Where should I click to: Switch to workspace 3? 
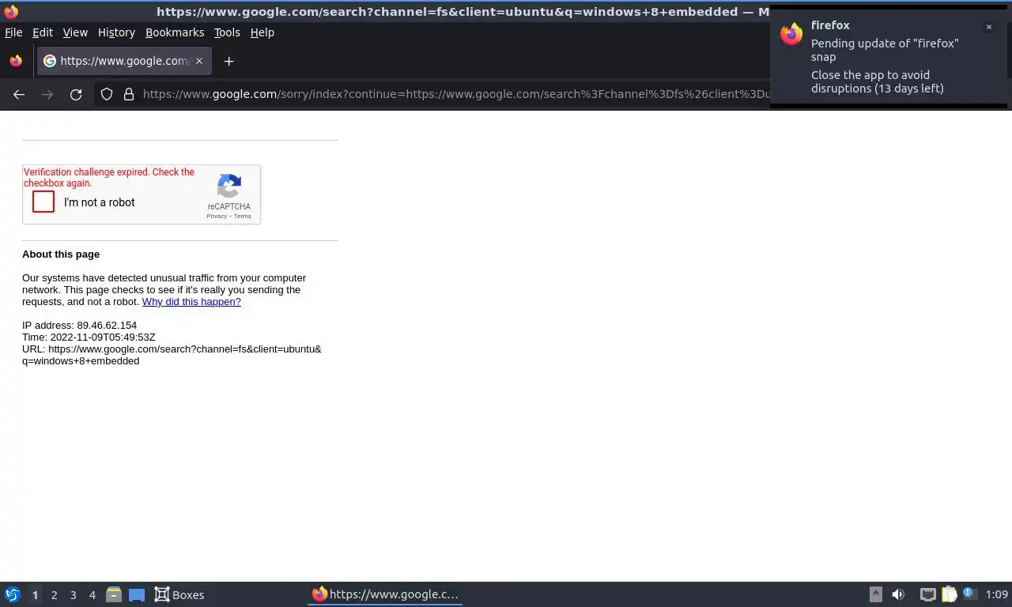click(x=73, y=595)
